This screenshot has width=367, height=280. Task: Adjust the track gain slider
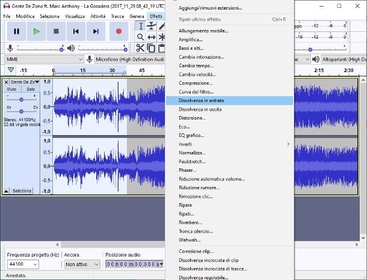[x=21, y=99]
